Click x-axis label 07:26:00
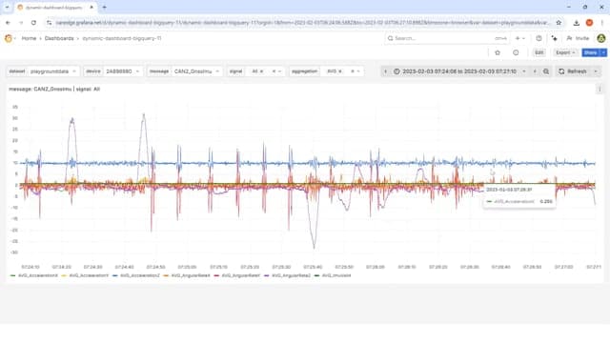 (x=375, y=267)
